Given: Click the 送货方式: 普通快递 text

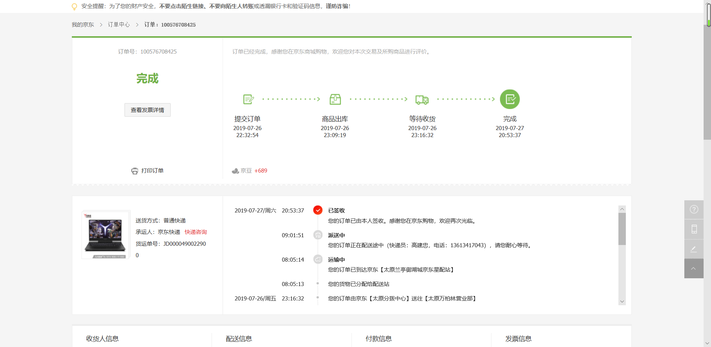Looking at the screenshot, I should click(161, 221).
